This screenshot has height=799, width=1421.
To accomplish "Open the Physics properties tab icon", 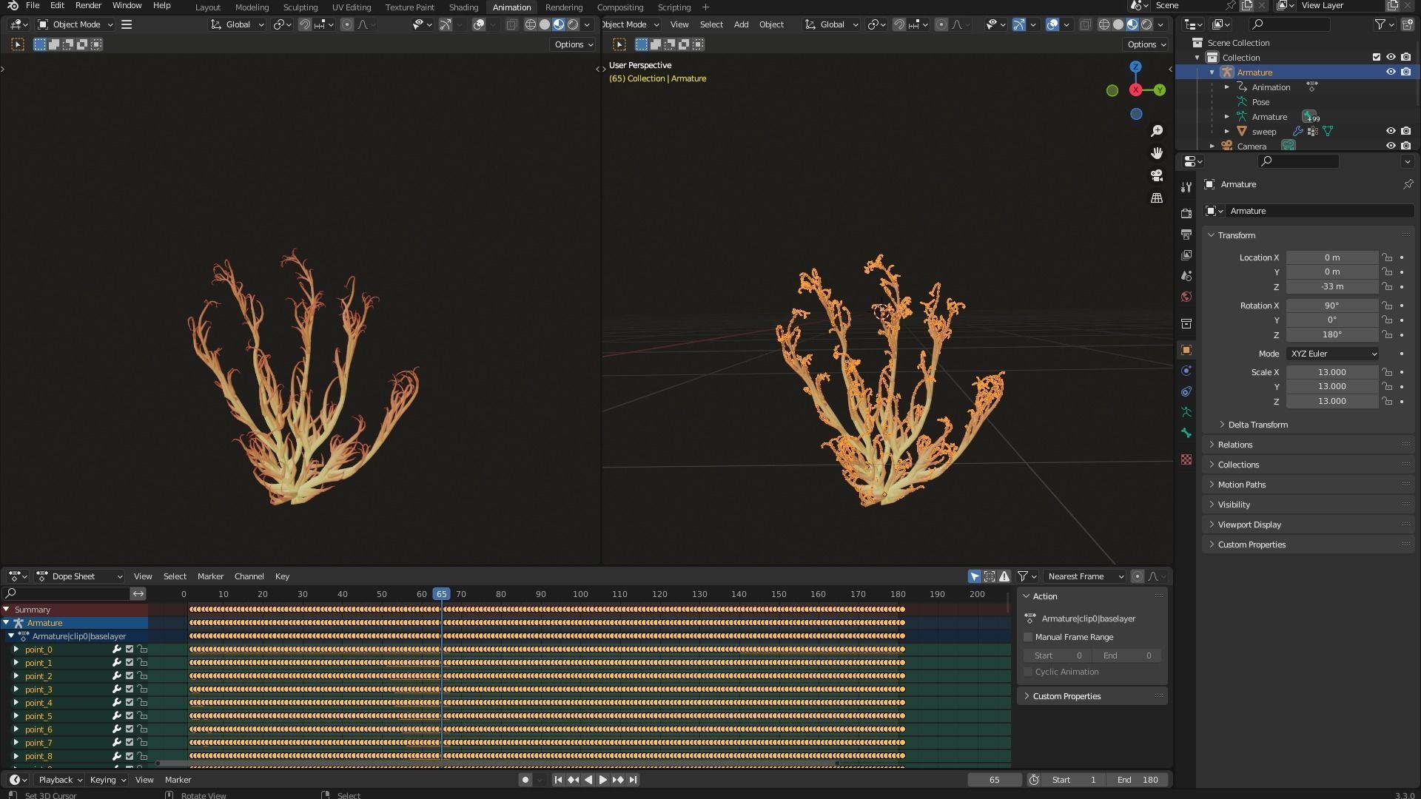I will (x=1186, y=371).
